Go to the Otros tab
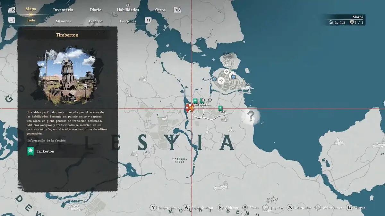This screenshot has width=385, height=216. click(160, 10)
